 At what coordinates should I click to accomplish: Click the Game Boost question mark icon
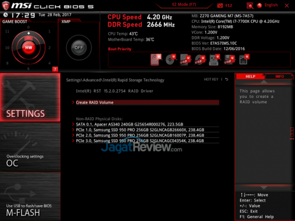point(55,69)
